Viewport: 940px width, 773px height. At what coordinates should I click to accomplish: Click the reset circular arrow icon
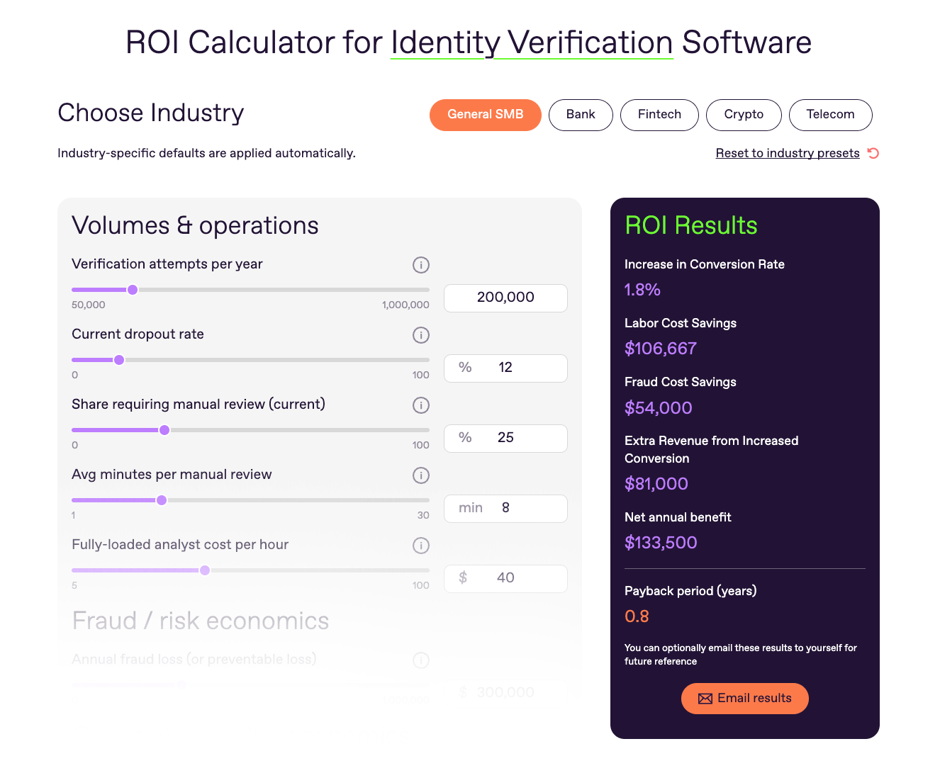pos(872,153)
